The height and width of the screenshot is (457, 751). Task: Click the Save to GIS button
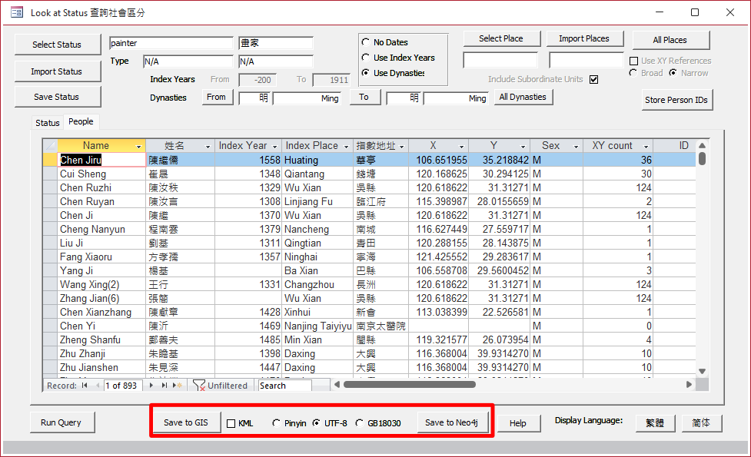pos(186,422)
